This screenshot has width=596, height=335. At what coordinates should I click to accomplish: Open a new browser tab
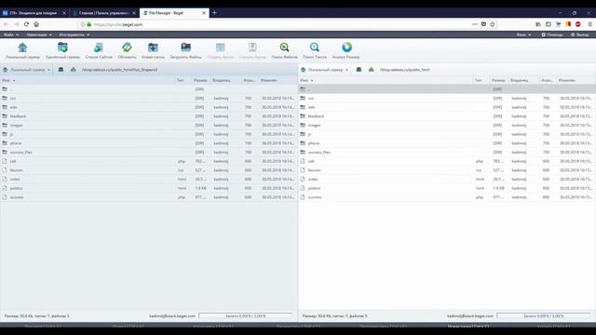(214, 13)
